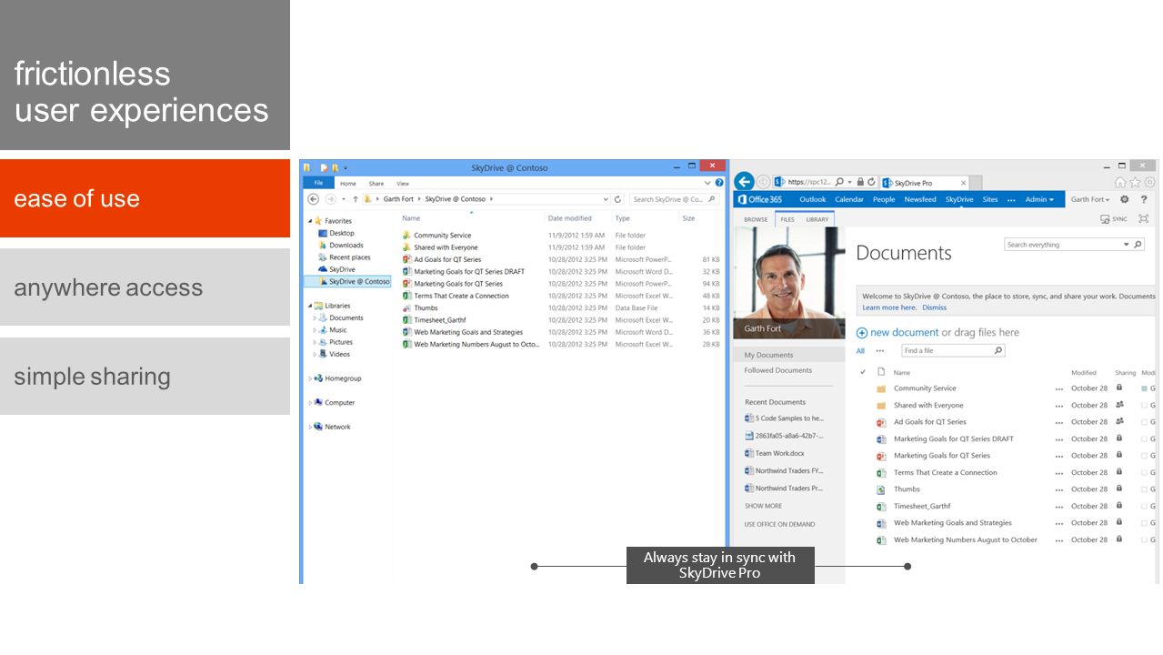
Task: Open the Admin dropdown in Office 365 bar
Action: (x=1039, y=199)
